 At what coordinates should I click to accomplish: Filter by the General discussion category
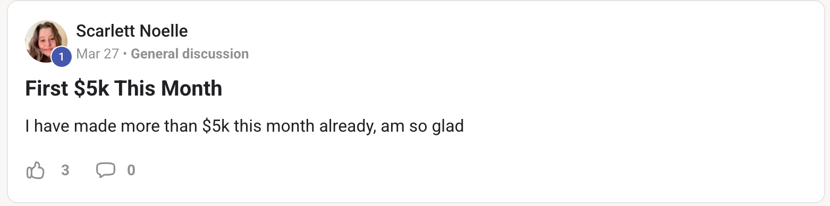pyautogui.click(x=190, y=54)
